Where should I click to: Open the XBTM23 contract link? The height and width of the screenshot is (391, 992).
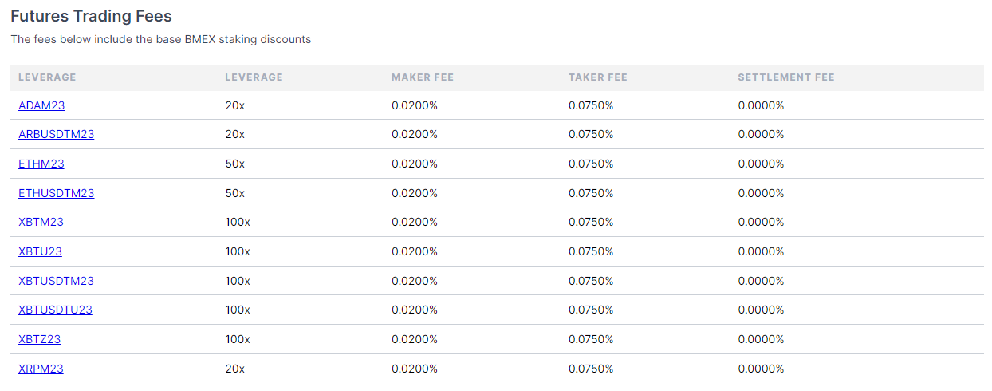click(41, 222)
